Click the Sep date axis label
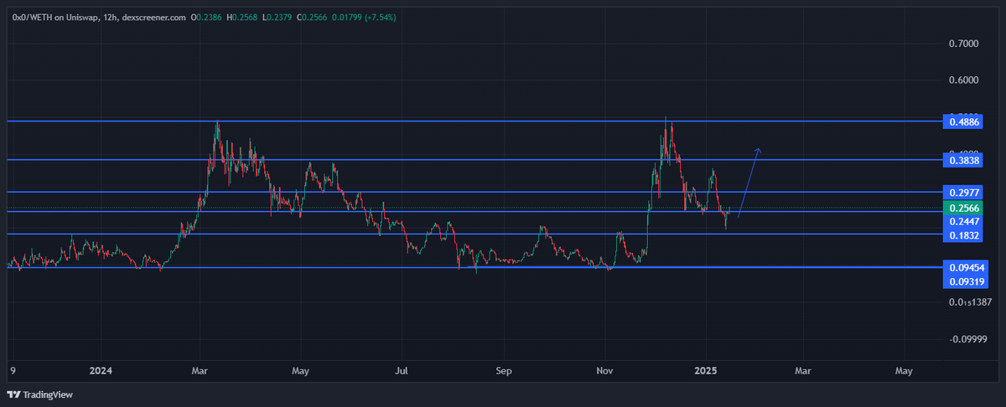This screenshot has width=1006, height=407. pyautogui.click(x=503, y=369)
